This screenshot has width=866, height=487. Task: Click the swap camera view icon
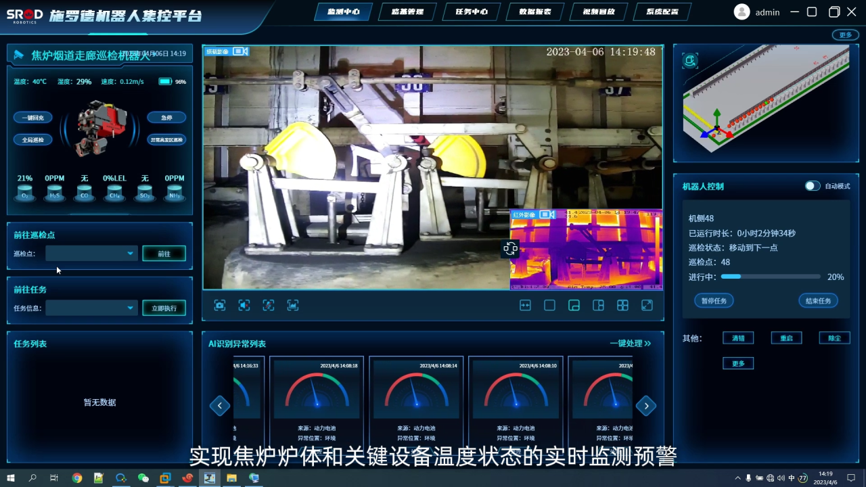(x=510, y=249)
